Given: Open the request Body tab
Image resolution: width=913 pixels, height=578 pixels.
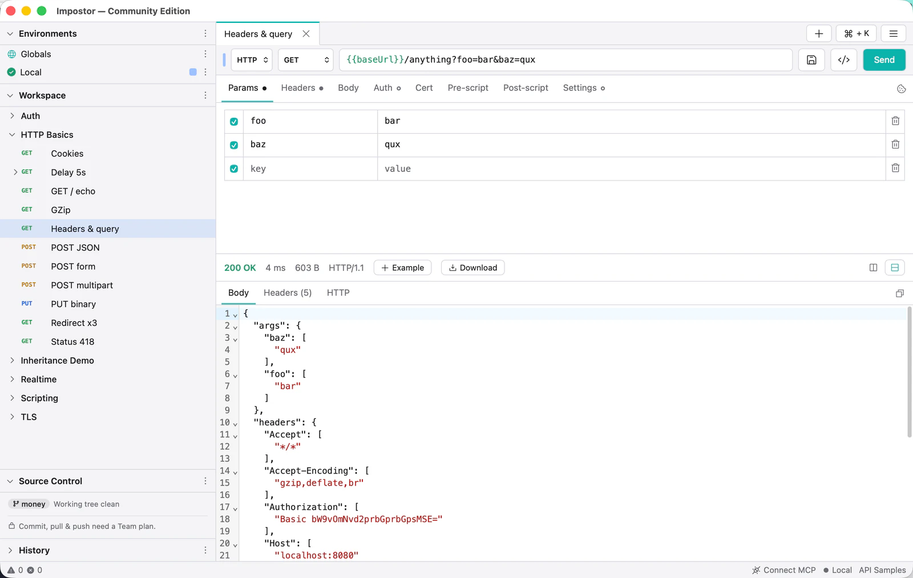Looking at the screenshot, I should (x=348, y=88).
